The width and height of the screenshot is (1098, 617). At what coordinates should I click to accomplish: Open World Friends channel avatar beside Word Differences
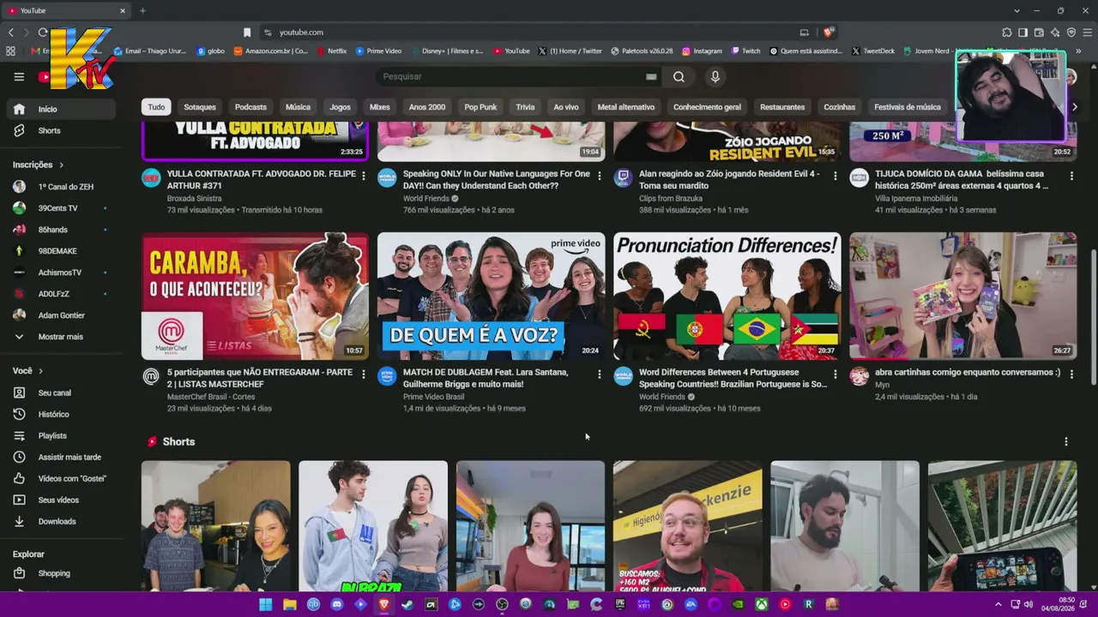(x=624, y=376)
